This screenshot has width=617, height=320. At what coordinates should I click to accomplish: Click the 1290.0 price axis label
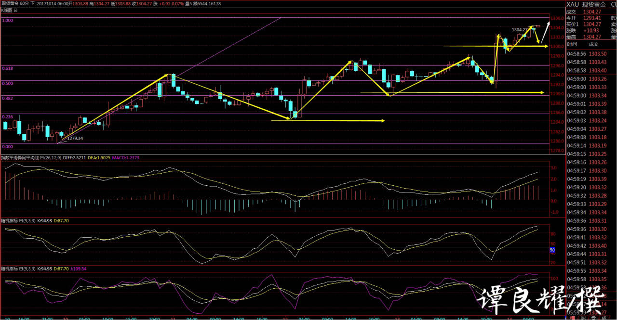[x=557, y=94]
